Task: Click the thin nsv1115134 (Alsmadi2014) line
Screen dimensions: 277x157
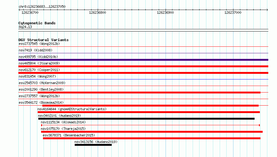Action: coord(151,125)
